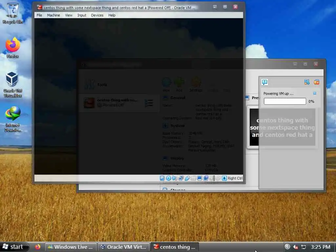Click the 3:25 PM taskbar clock

(x=321, y=247)
